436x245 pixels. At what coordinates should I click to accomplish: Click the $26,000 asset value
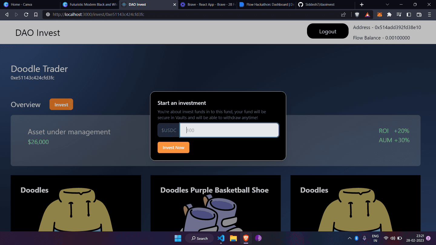[38, 142]
